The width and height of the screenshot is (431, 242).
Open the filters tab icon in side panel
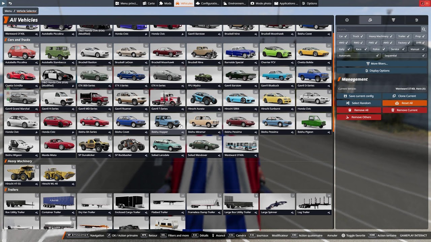click(x=393, y=20)
